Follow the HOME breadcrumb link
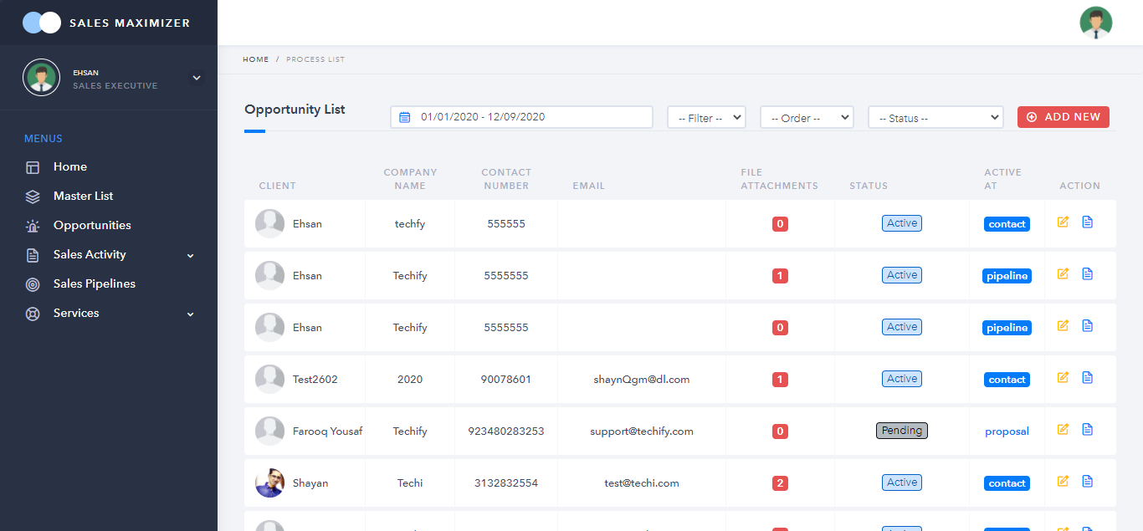This screenshot has width=1143, height=531. [256, 59]
